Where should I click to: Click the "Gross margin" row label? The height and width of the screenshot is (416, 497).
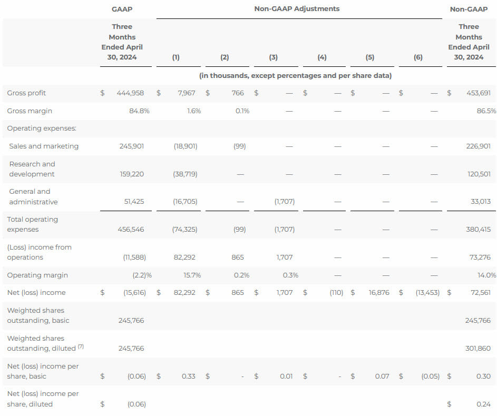tap(30, 111)
